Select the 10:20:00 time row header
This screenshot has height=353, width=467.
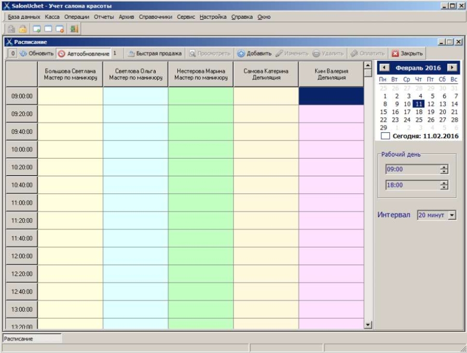point(22,167)
